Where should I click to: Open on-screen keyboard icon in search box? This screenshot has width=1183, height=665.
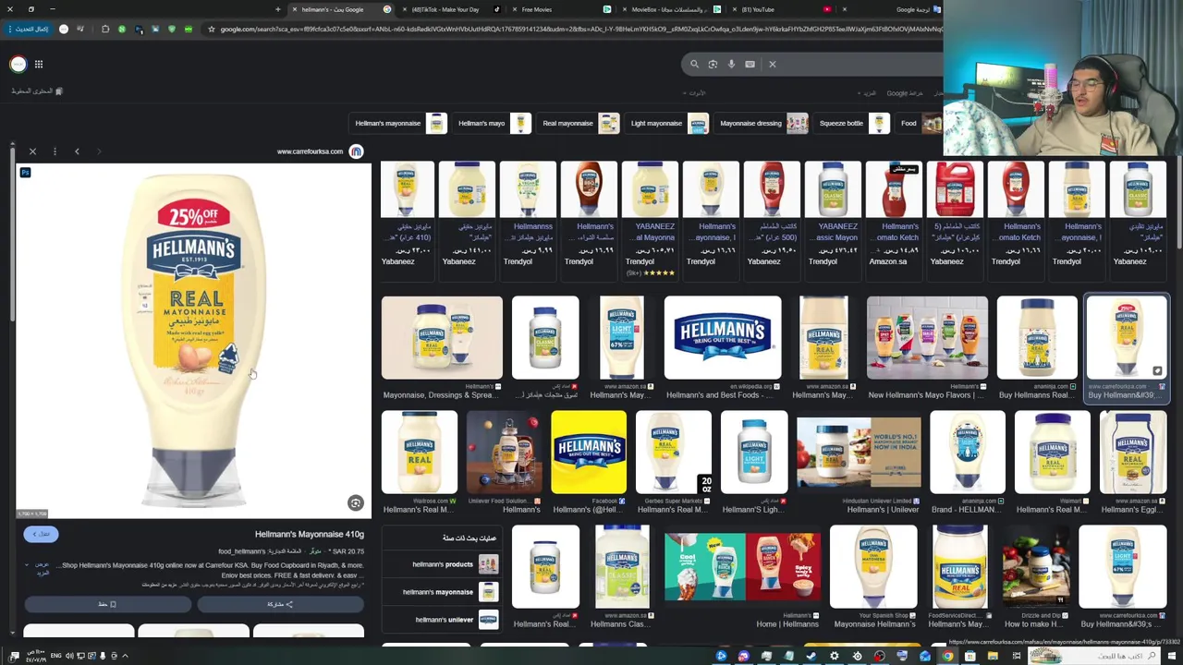[750, 65]
